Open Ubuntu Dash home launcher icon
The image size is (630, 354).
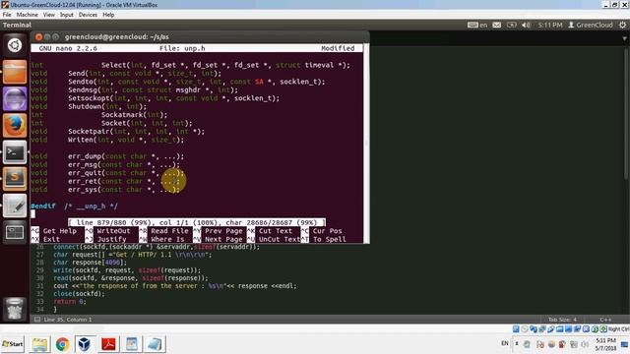pos(15,45)
